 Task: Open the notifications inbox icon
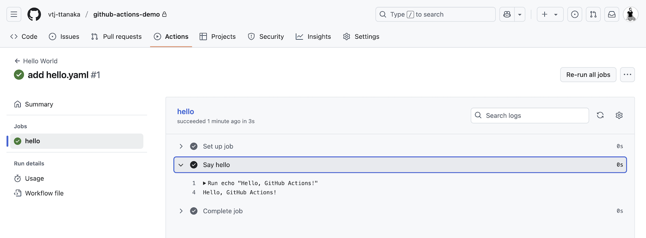coord(612,14)
